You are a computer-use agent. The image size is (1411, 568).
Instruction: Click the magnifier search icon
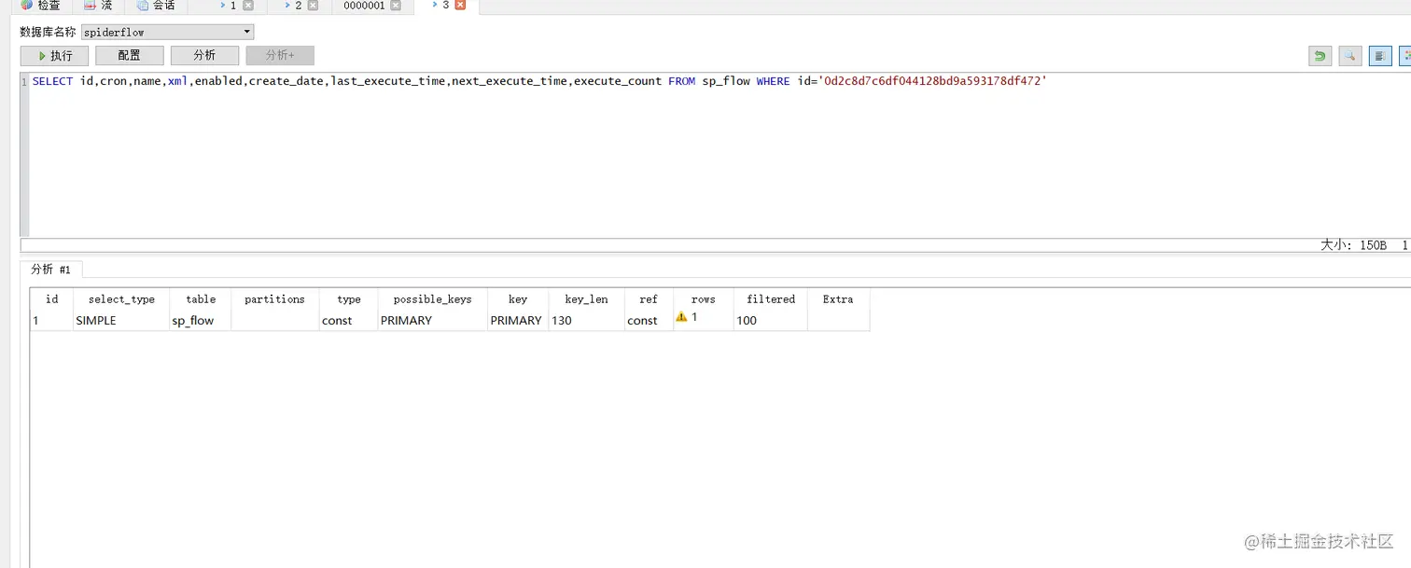1350,57
